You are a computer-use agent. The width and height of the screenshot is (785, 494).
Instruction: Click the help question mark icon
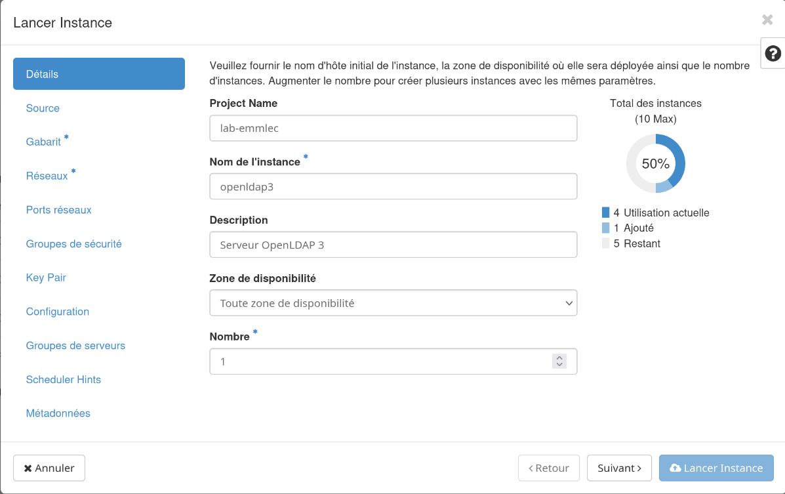(773, 53)
